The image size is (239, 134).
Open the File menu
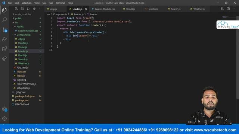pyautogui.click(x=10, y=3)
